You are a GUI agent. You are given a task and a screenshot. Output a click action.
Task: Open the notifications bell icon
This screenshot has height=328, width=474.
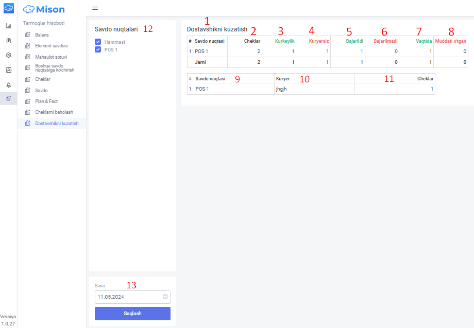tap(8, 85)
